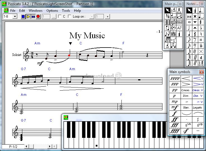Select the A7 chord symbol tool
Viewport: 206px width, 151px height.
179,28
